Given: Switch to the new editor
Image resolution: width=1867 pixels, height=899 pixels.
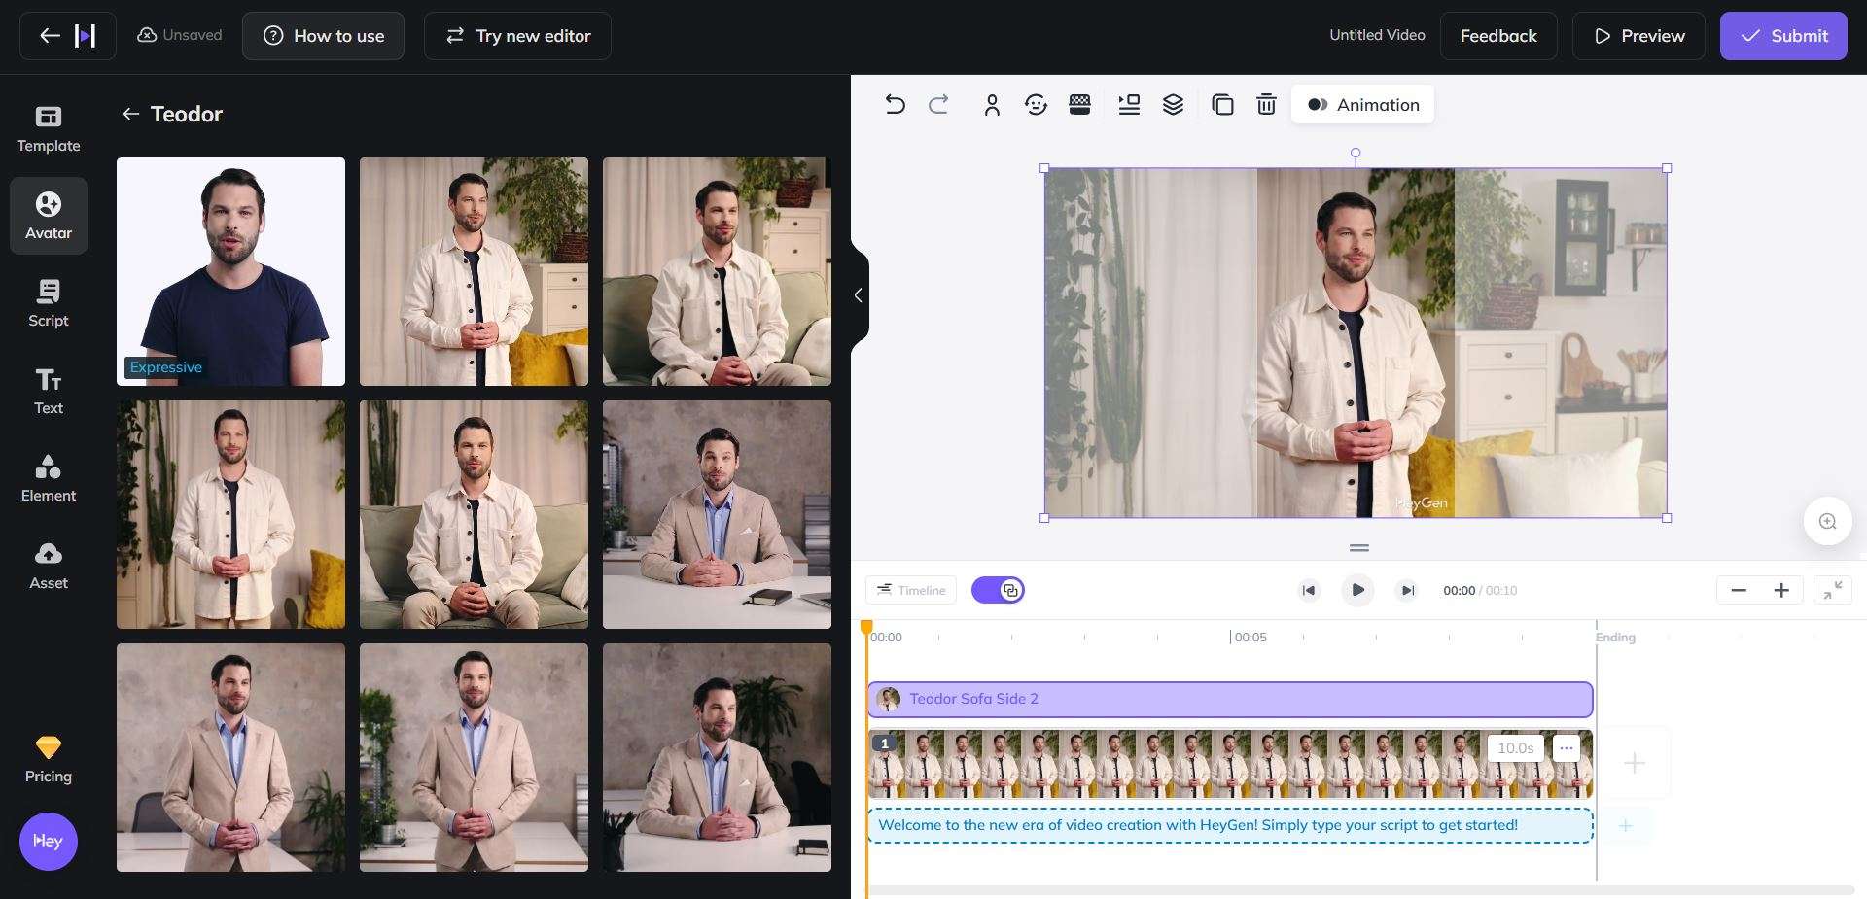Looking at the screenshot, I should click(517, 36).
